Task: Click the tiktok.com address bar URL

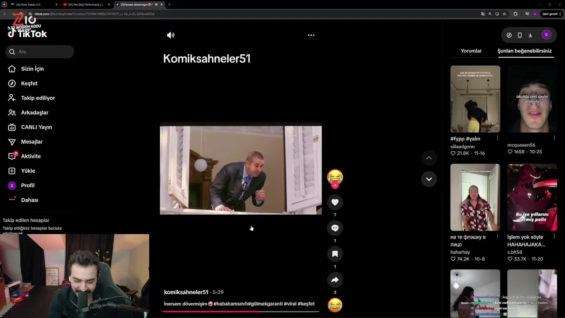Action: (x=94, y=14)
